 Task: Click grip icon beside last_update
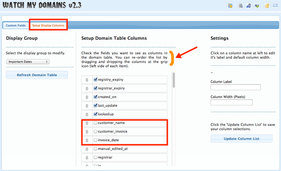coord(87,106)
